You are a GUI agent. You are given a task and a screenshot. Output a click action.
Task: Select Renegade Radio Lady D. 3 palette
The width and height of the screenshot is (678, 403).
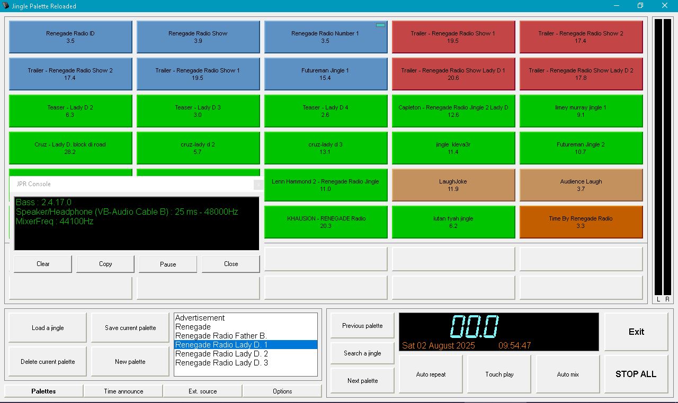point(246,363)
